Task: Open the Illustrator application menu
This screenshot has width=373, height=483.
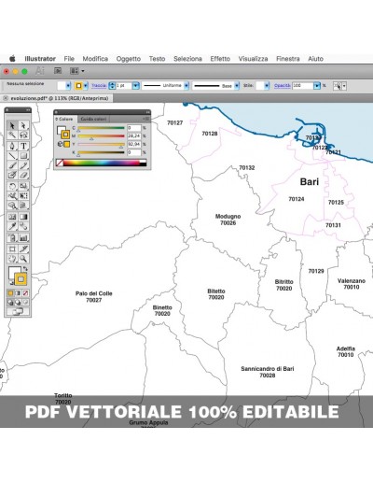Action: (40, 59)
